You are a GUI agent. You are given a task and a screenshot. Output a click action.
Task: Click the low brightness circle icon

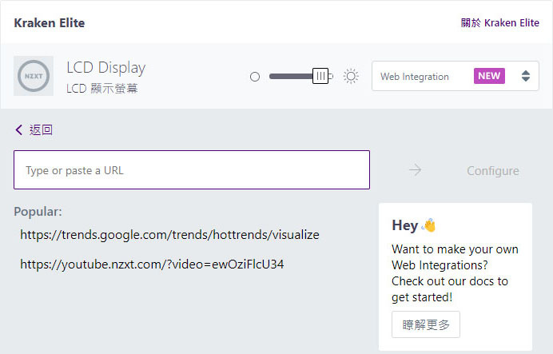coord(255,77)
